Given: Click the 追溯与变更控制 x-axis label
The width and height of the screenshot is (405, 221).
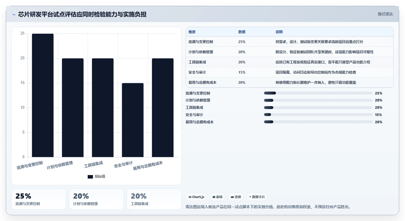Looking at the screenshot, I should [x=30, y=165].
